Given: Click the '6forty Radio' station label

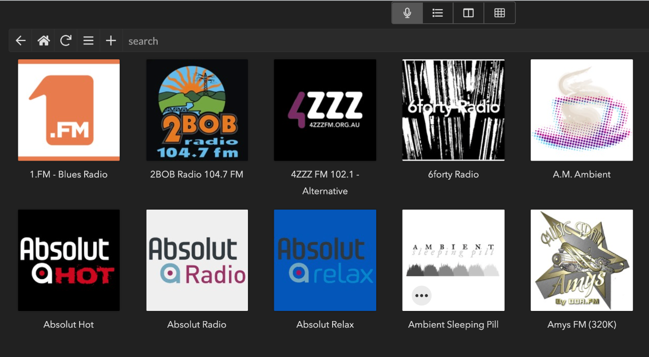Looking at the screenshot, I should pyautogui.click(x=453, y=174).
